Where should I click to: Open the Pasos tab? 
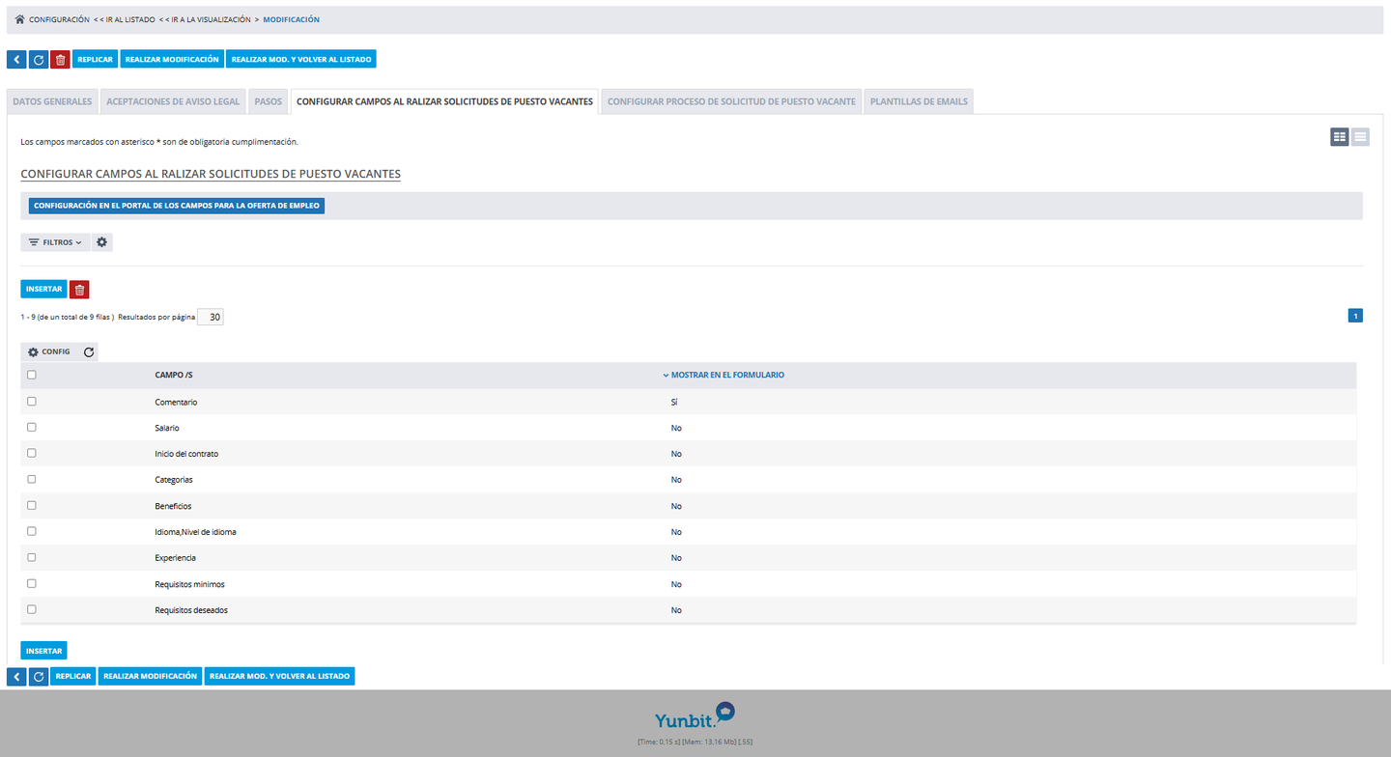tap(269, 101)
